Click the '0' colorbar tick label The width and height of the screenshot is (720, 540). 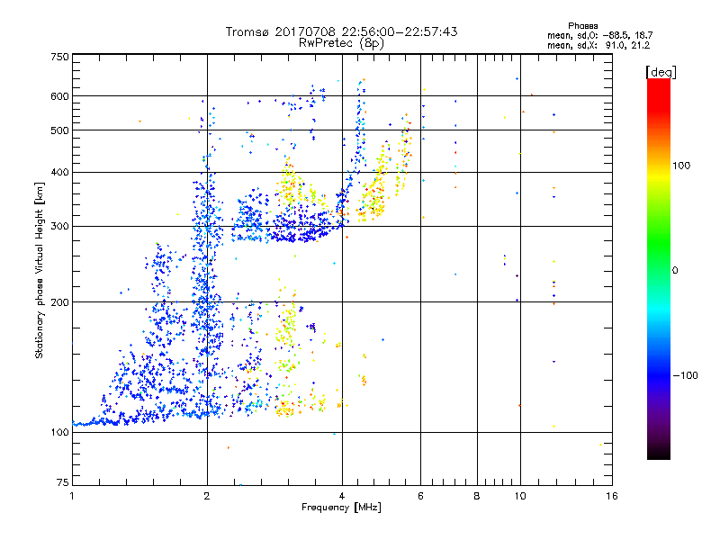click(674, 271)
